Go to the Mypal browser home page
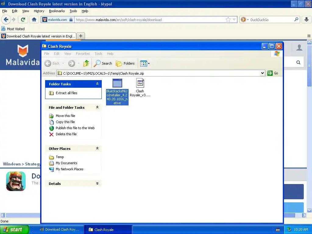 [x=34, y=19]
